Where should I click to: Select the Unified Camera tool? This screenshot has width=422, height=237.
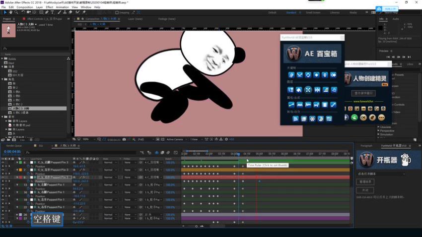28,12
